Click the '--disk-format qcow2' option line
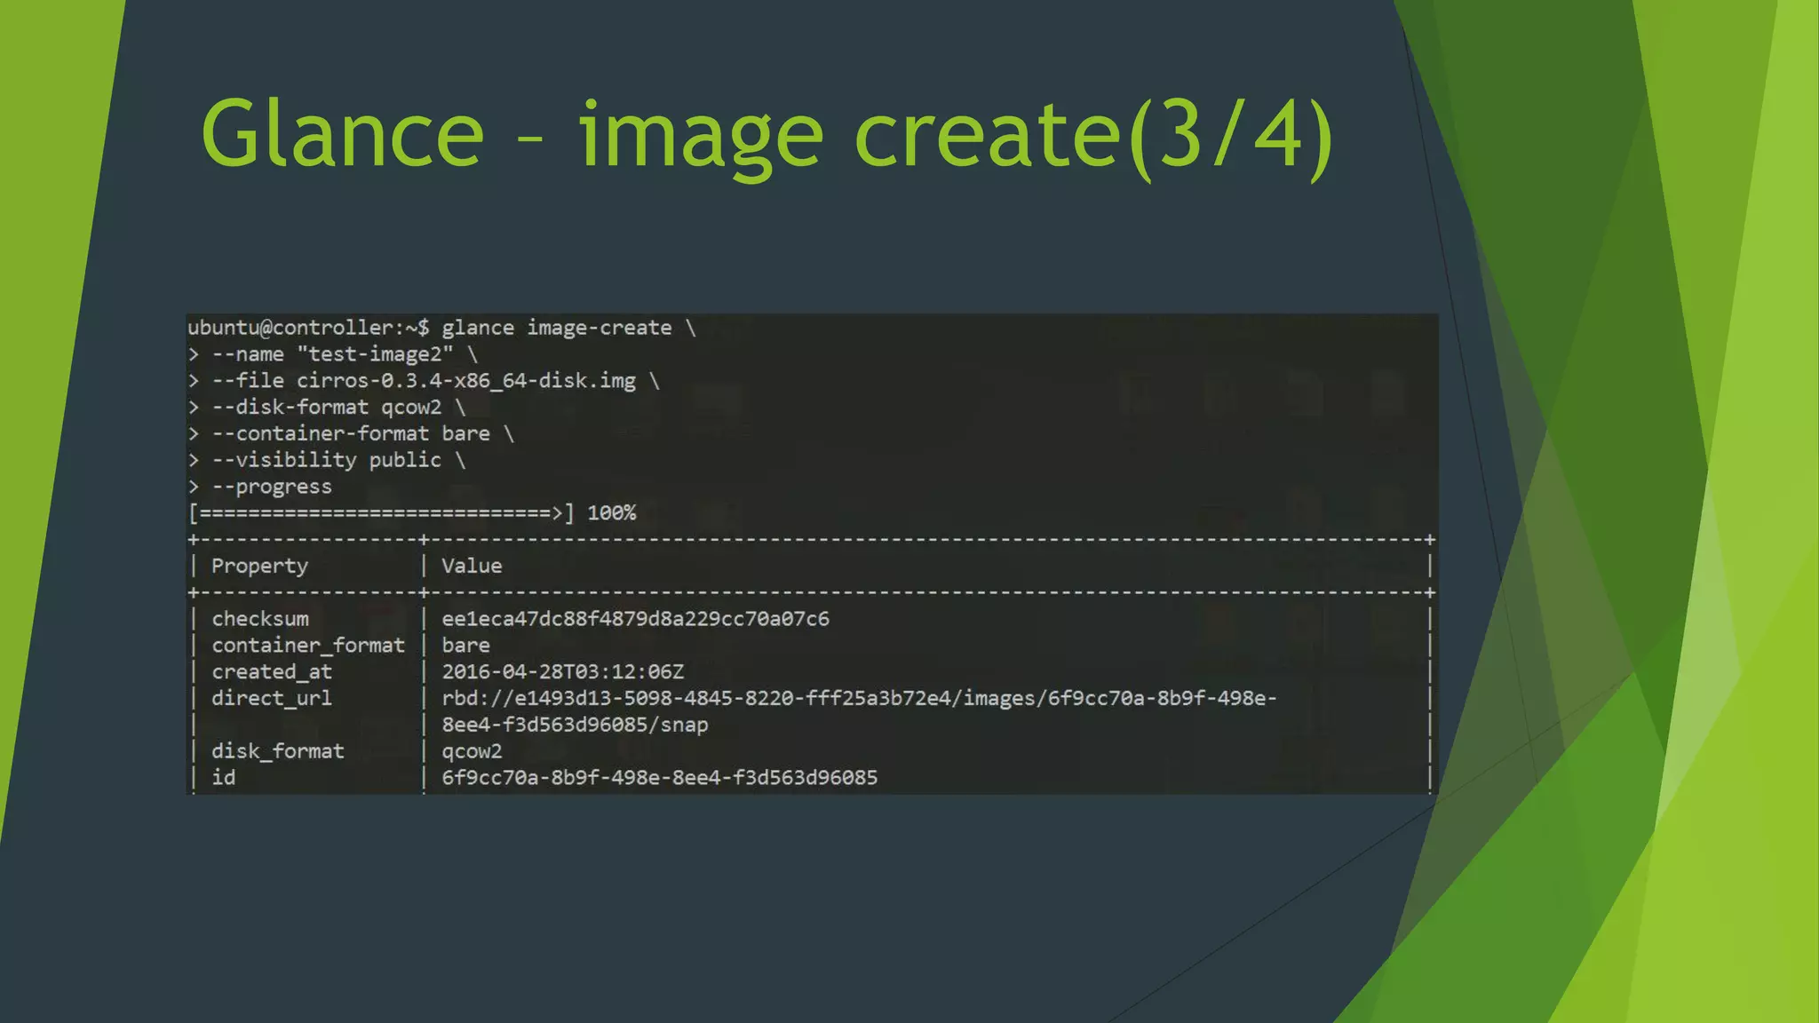This screenshot has height=1023, width=1819. (x=326, y=407)
